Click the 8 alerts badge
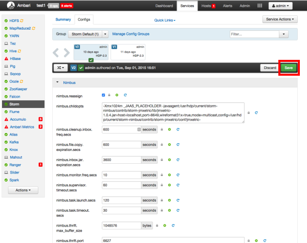The width and height of the screenshot is (307, 243). (x=67, y=6)
